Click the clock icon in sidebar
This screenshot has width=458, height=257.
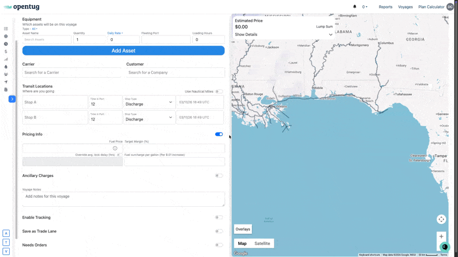tap(6, 44)
